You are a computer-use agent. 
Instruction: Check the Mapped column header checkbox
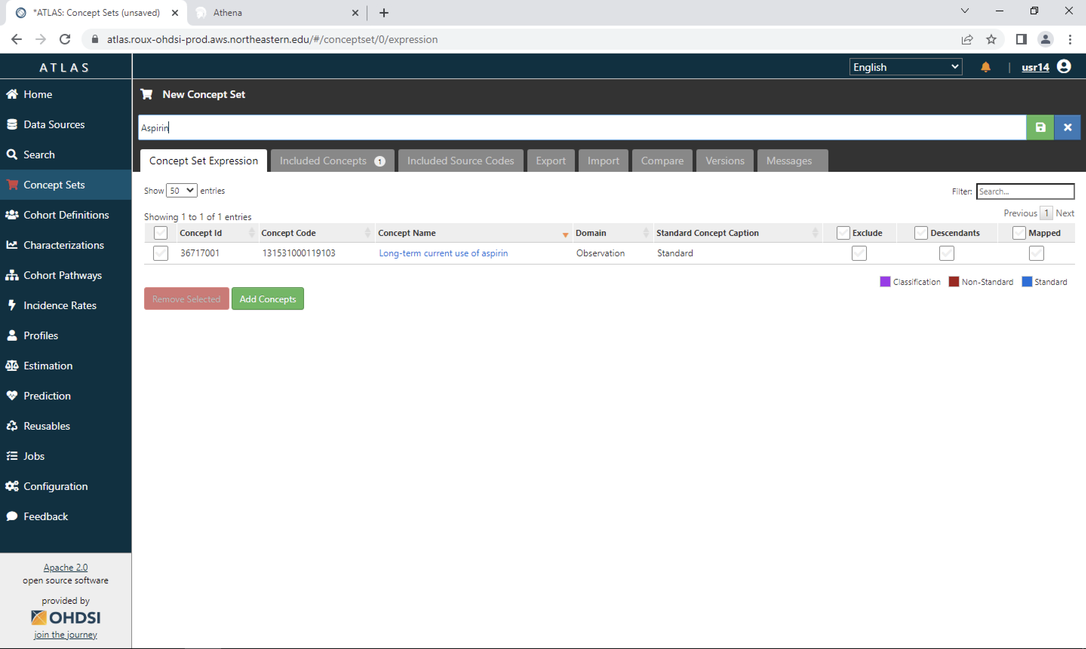tap(1018, 233)
